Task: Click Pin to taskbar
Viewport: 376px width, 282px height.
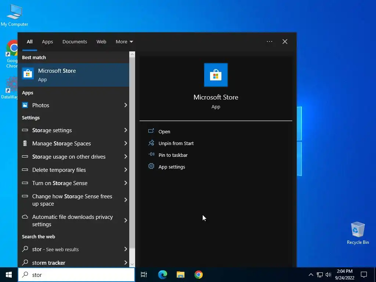Action: (x=173, y=155)
